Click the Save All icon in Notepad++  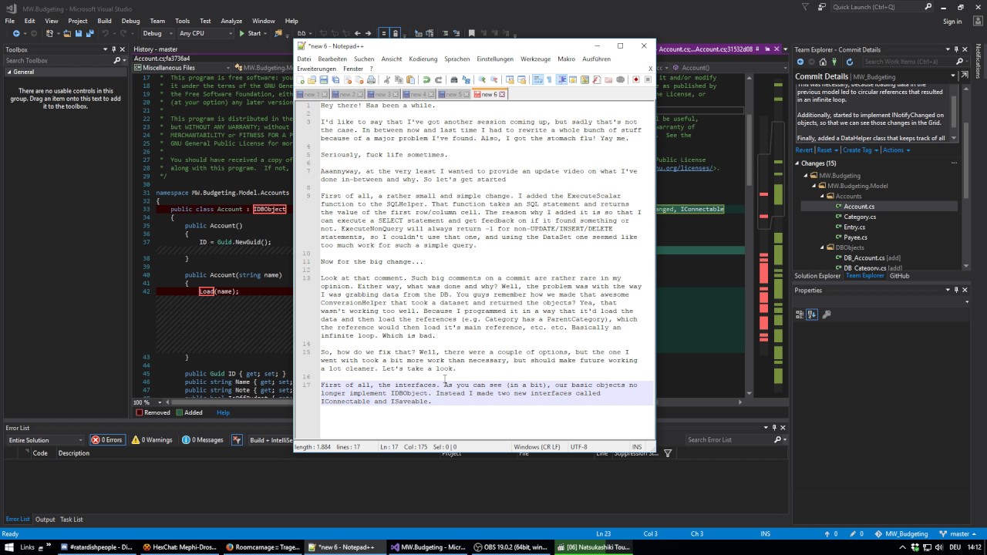point(335,79)
